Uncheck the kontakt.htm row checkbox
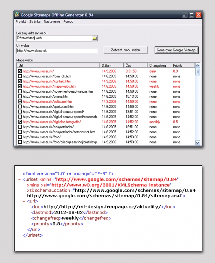The image size is (215, 263). pos(20,81)
